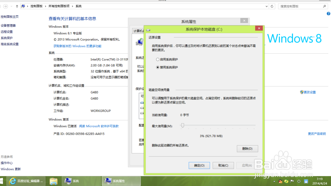Open recent locations dropdown arrow

pos(11,7)
